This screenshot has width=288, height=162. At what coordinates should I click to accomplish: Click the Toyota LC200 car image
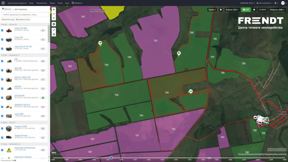(x=9, y=129)
